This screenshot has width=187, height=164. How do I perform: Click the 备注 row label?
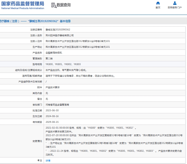coord(40,99)
